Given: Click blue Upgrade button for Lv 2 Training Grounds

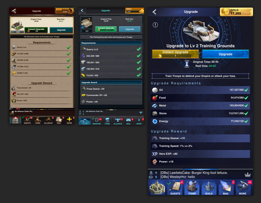Looking at the screenshot, I should [225, 54].
